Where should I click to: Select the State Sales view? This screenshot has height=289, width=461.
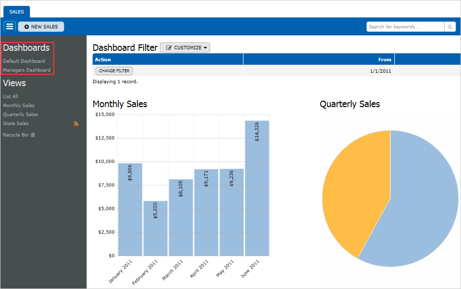pyautogui.click(x=16, y=123)
